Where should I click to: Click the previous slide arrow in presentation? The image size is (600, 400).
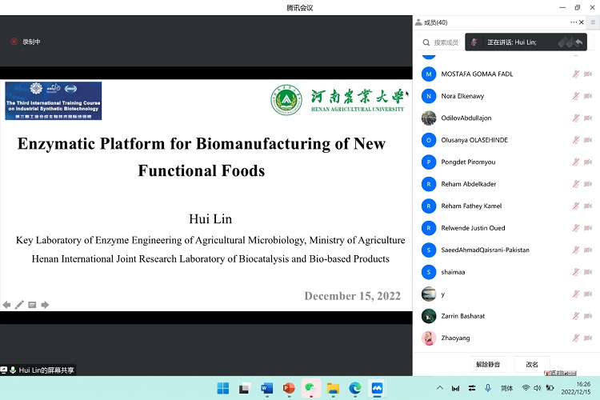[7, 305]
